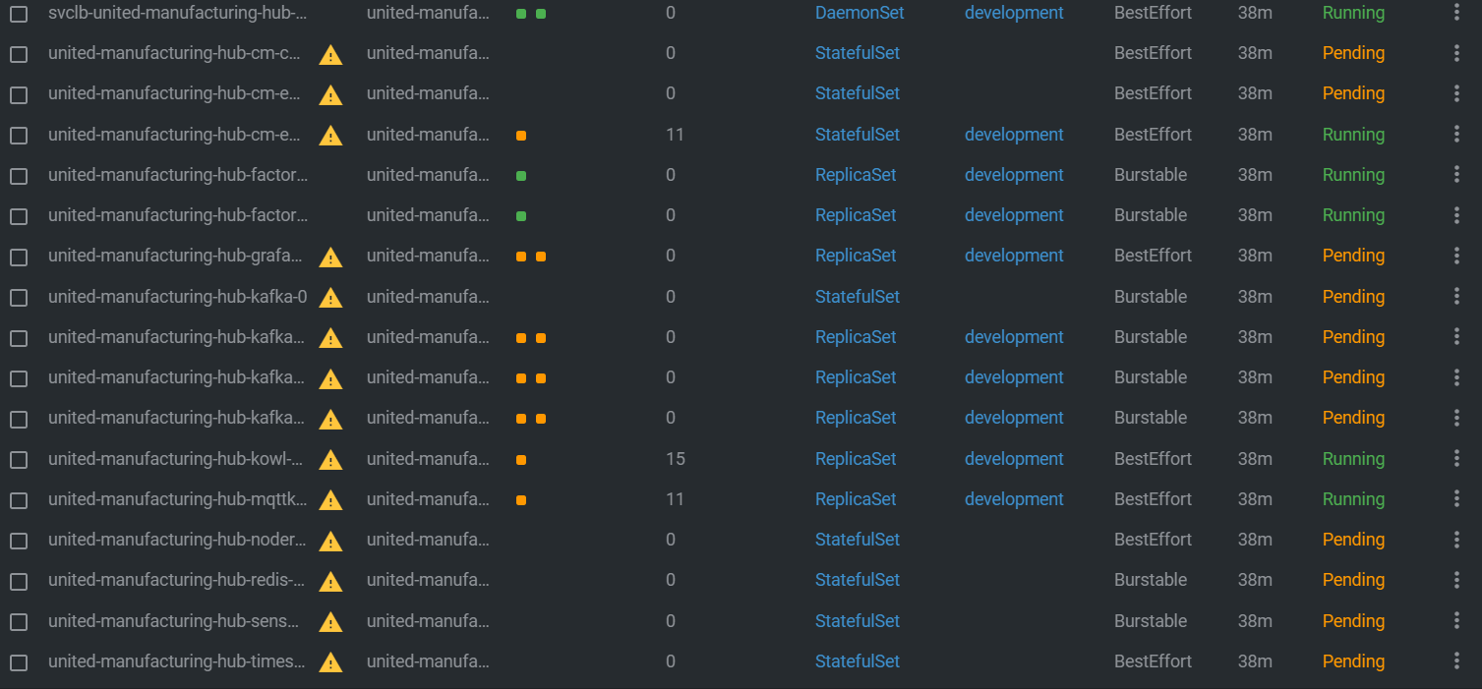Screen dimensions: 1482x689
Task: Click restart count 15 in hub-kowl row
Action: (x=675, y=459)
